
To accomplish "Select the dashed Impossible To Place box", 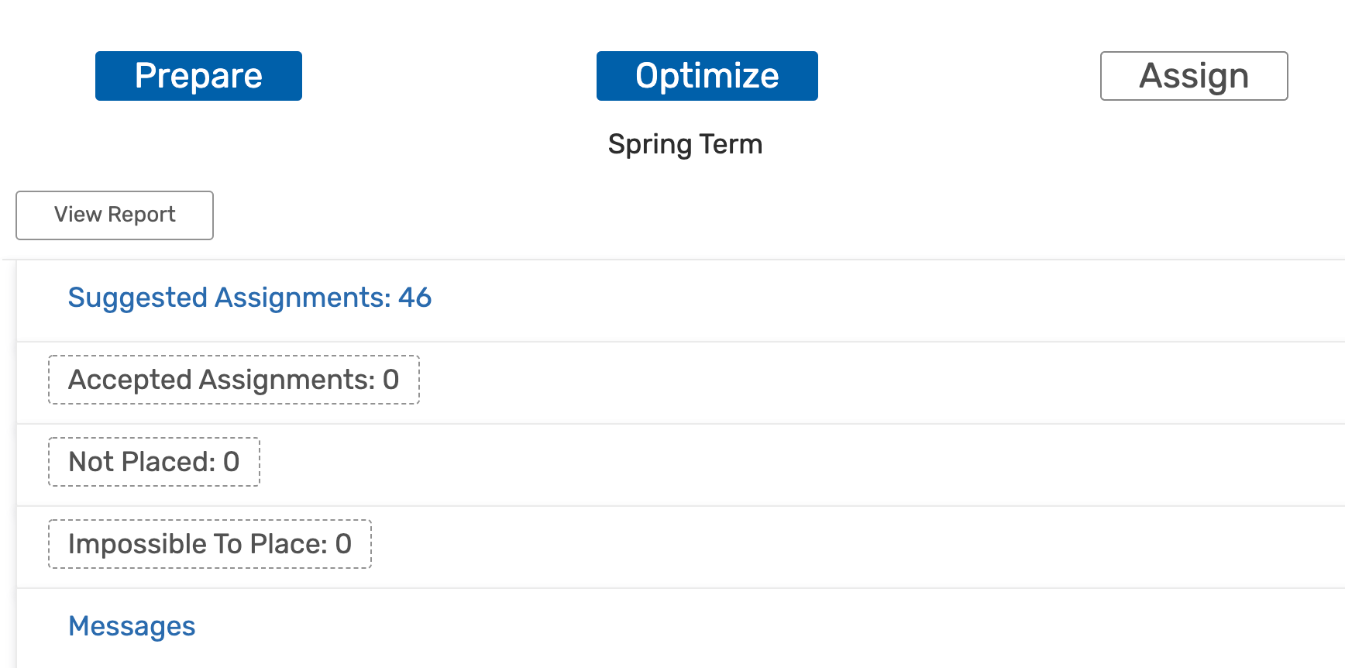I will 209,544.
